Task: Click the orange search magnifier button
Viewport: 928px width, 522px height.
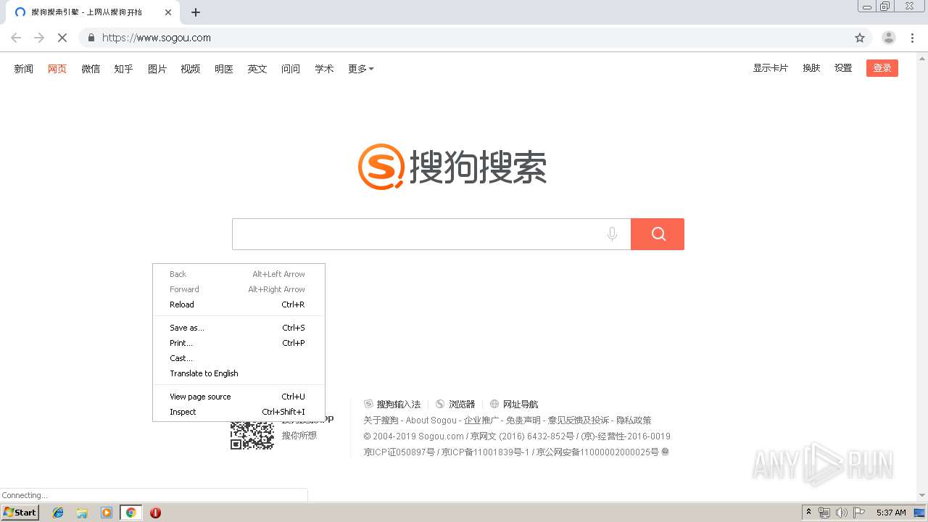Action: [658, 234]
